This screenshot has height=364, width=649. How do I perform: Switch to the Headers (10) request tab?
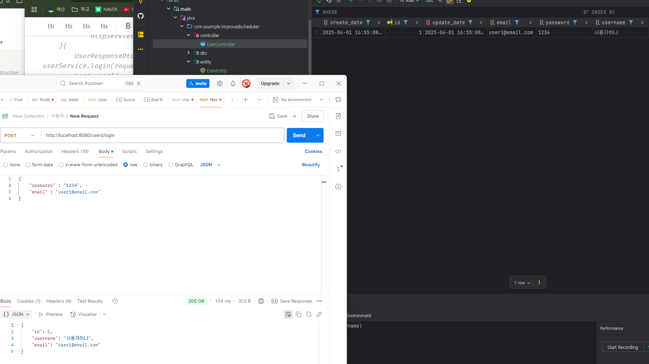tap(75, 151)
